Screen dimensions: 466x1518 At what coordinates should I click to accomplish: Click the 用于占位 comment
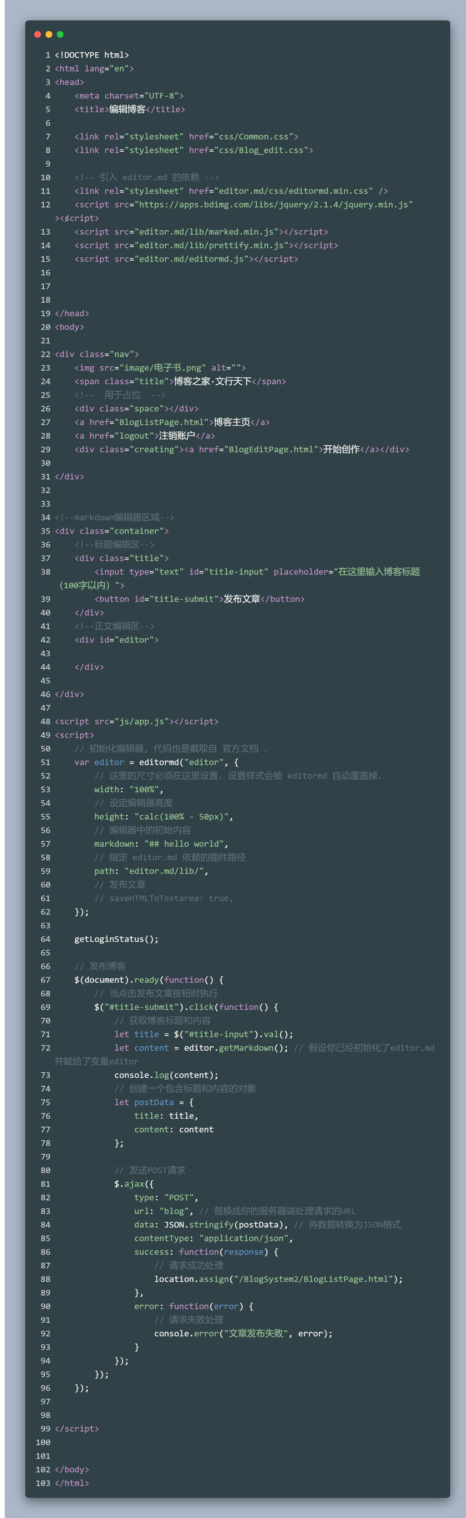(x=119, y=395)
